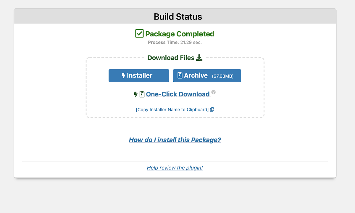This screenshot has width=355, height=213.
Task: Open the One-Click Download link
Action: [x=178, y=94]
